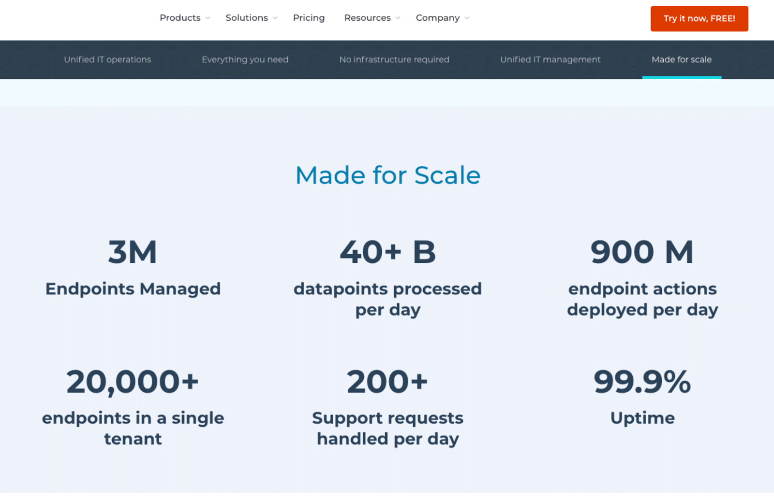Screen dimensions: 774x502
Task: Select the Solutions menu text
Action: click(x=246, y=18)
